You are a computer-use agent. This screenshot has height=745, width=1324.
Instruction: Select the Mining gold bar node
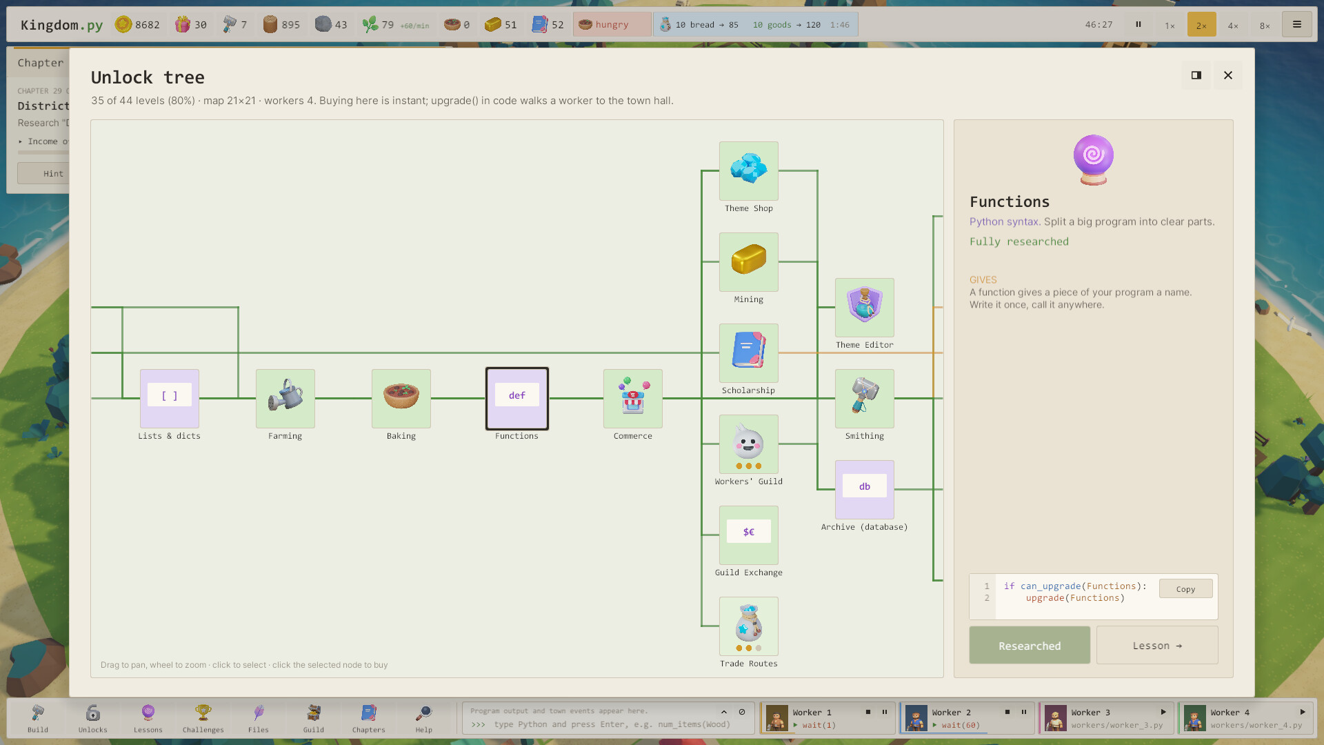pos(748,262)
